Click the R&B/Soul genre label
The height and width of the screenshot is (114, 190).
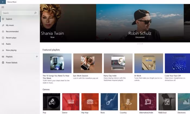163,113
